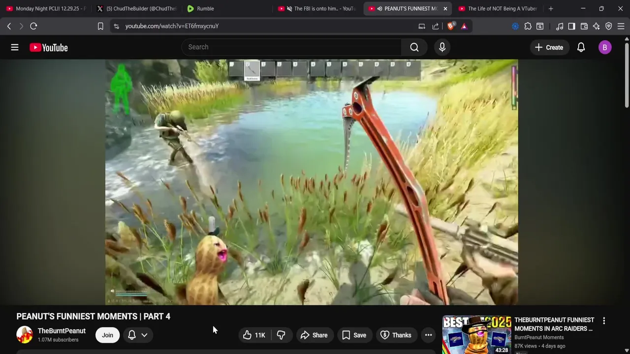Switch to Rumble tab
Viewport: 630px width, 354px height.
227,8
